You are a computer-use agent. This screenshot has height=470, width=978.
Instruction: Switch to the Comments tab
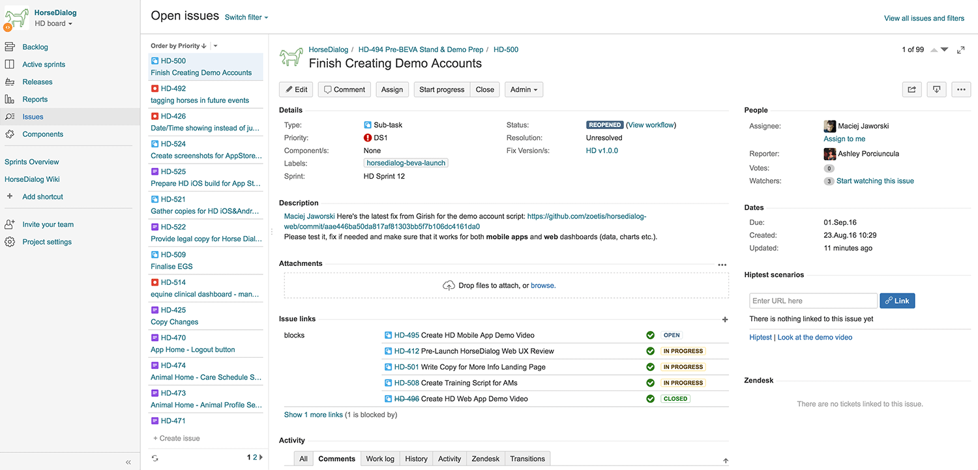click(337, 459)
